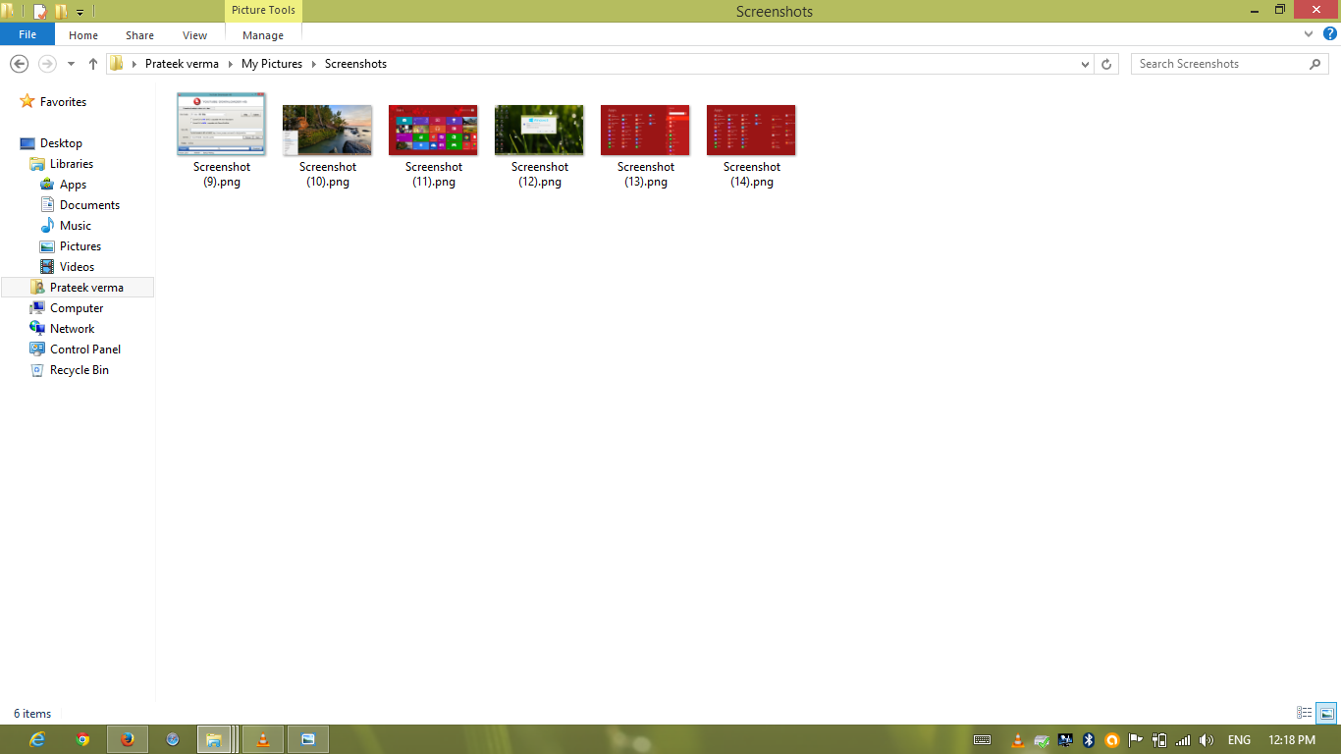Switch to large thumbnails view layout

pyautogui.click(x=1326, y=714)
